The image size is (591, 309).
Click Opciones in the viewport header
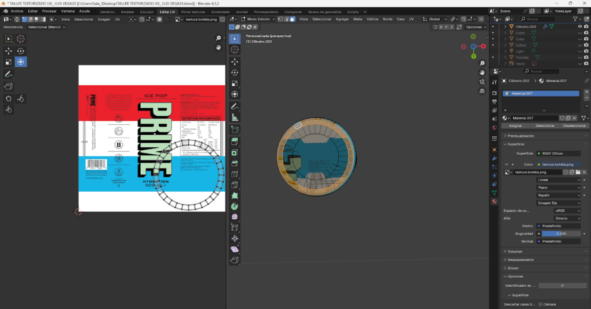point(476,27)
